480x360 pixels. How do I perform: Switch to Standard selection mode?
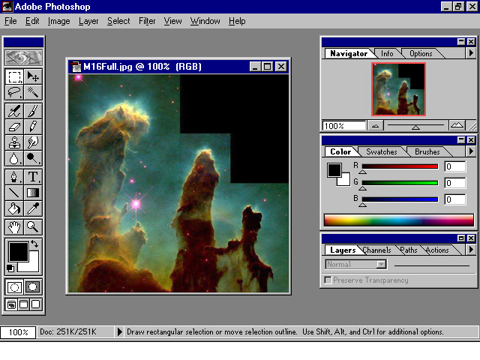[x=14, y=287]
